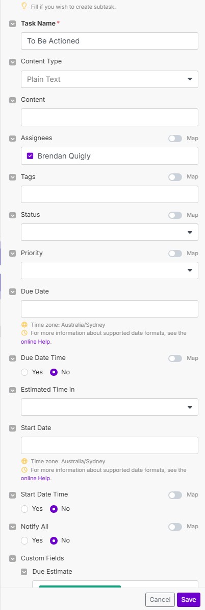Select Yes for Due Date Time
205x610 pixels.
pos(25,372)
